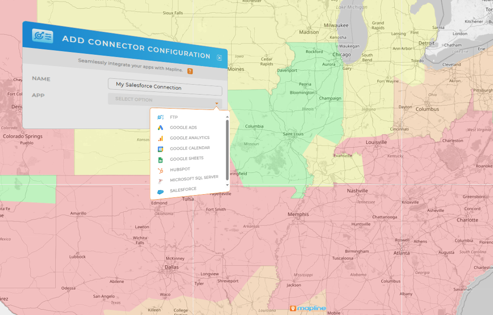The image size is (493, 315).
Task: Choose the Google Analytics bar-chart icon
Action: (160, 138)
